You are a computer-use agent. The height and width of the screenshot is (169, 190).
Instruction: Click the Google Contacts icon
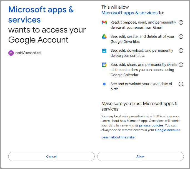pyautogui.click(x=104, y=51)
